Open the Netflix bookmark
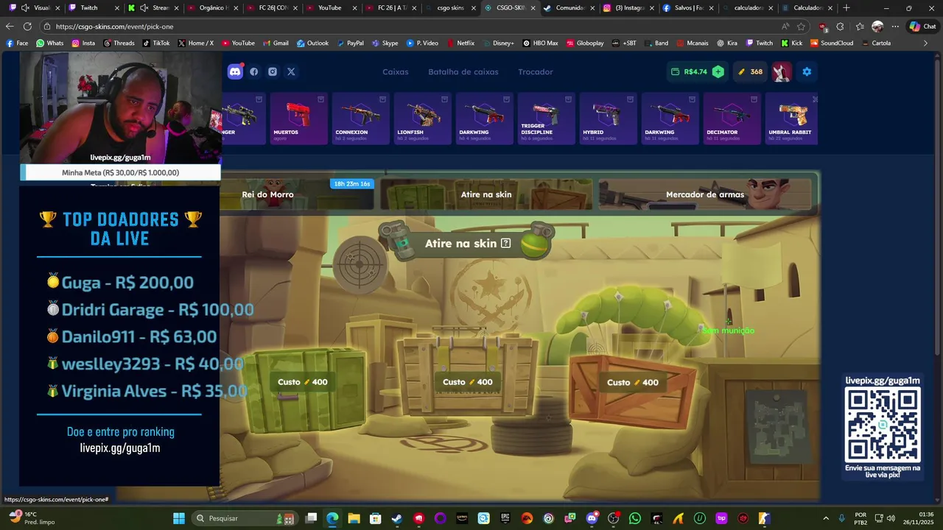The height and width of the screenshot is (530, 943). [460, 43]
